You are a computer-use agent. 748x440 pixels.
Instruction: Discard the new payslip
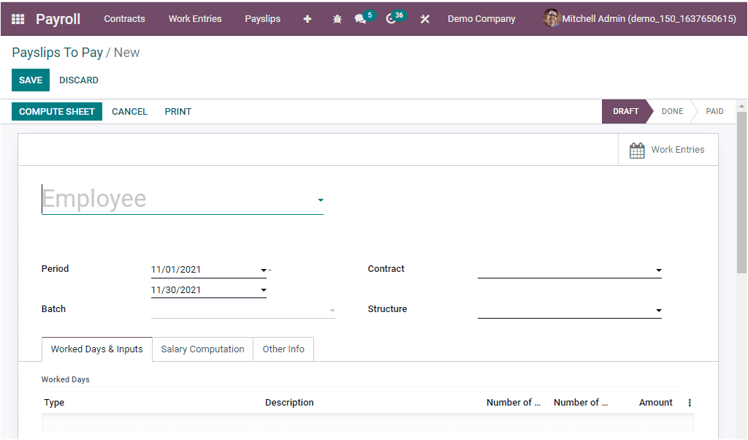tap(78, 80)
